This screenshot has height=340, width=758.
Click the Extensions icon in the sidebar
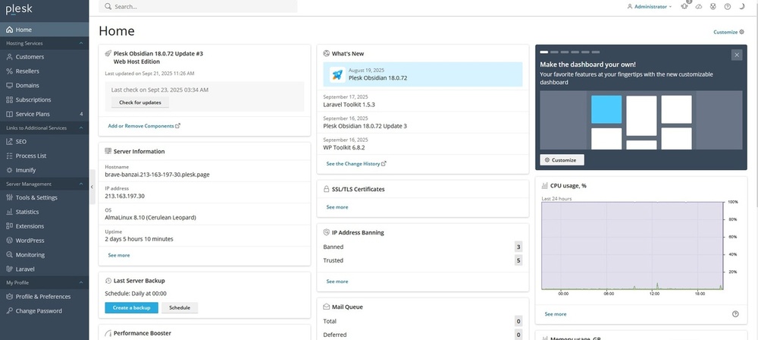pyautogui.click(x=9, y=226)
